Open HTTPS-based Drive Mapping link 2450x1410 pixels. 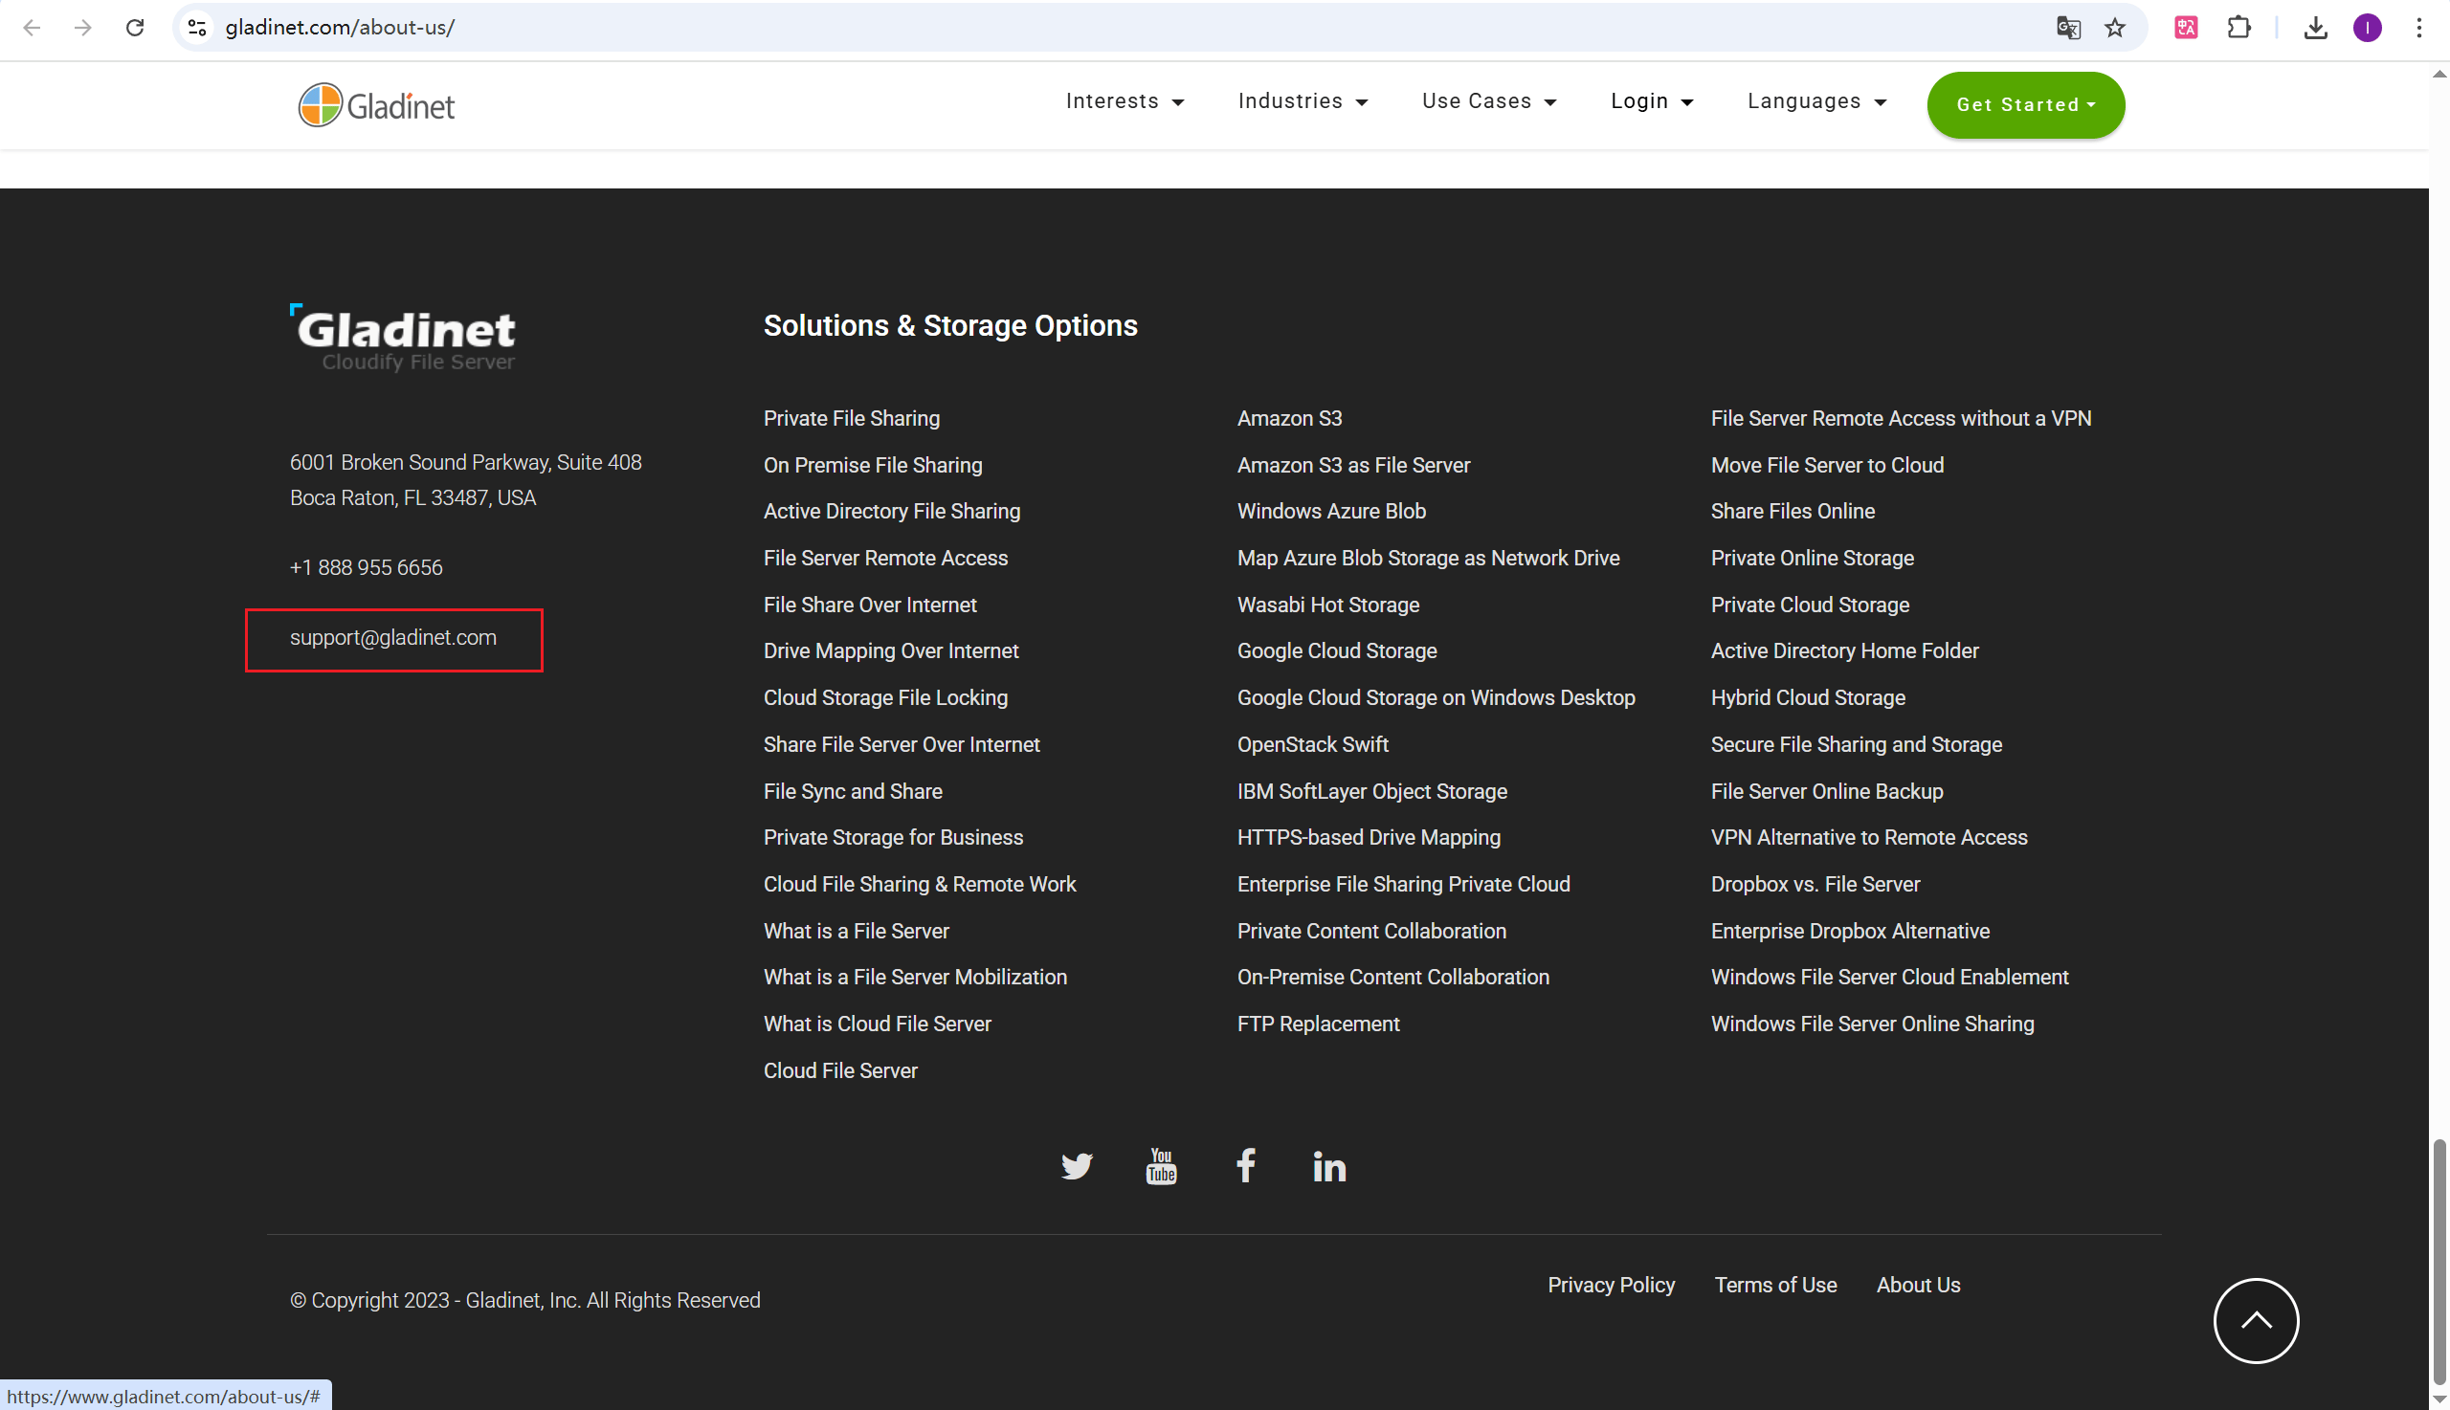pyautogui.click(x=1369, y=838)
